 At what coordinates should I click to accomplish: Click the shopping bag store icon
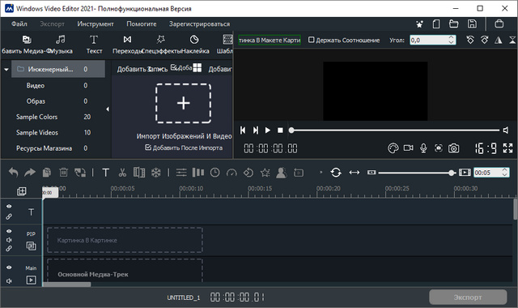point(499,24)
